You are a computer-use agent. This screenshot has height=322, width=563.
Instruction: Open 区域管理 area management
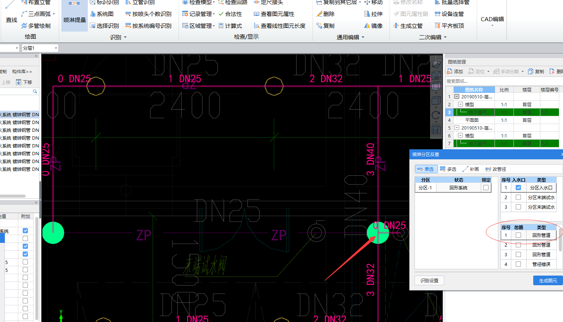[198, 26]
